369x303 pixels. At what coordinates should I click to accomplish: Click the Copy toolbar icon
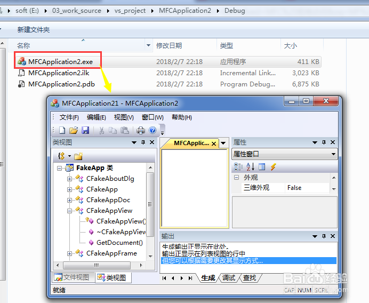113,130
